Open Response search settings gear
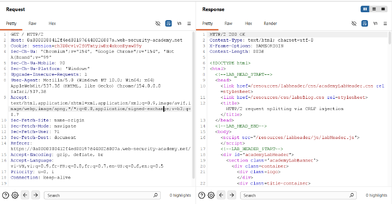 pyautogui.click(x=211, y=195)
